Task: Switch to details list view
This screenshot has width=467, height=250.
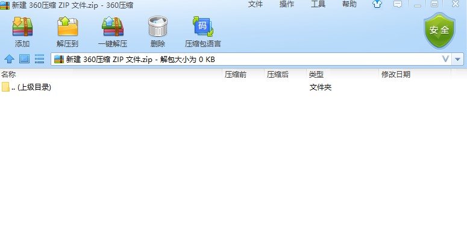Action: tap(39, 59)
